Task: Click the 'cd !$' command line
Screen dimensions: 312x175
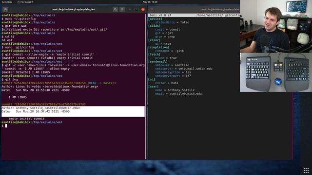Action: pyautogui.click(x=8, y=37)
